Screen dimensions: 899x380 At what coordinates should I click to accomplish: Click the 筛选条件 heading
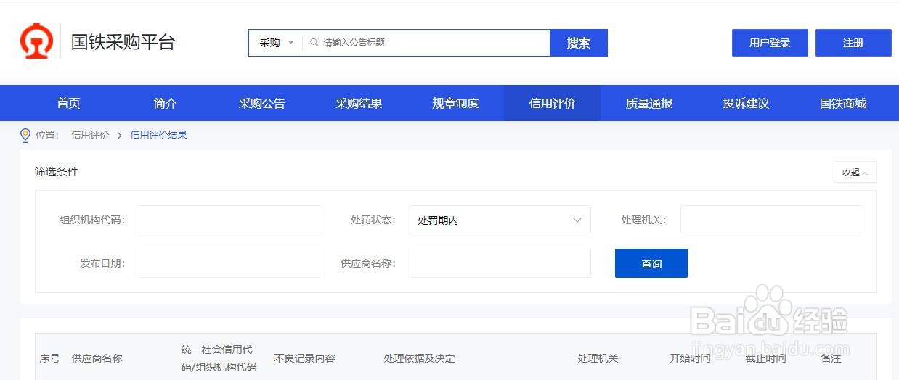tap(57, 172)
